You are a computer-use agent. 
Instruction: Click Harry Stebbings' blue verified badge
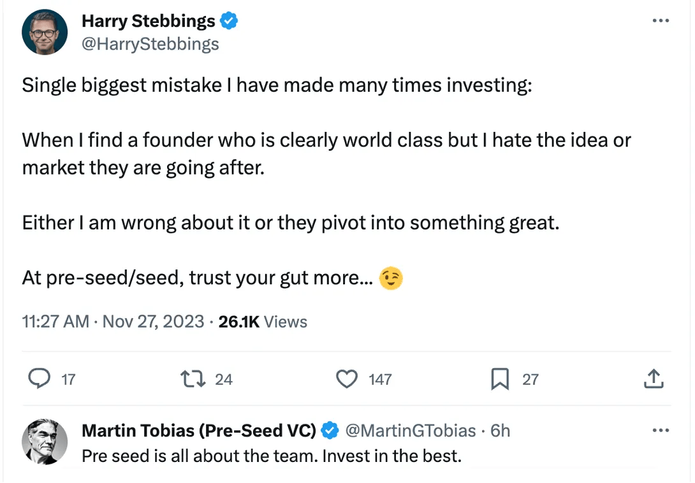[229, 21]
